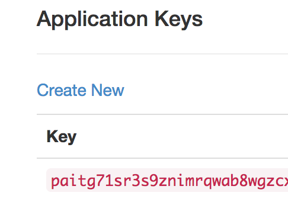Image resolution: width=288 pixels, height=218 pixels.
Task: Select the Application Keys heading
Action: click(x=120, y=20)
